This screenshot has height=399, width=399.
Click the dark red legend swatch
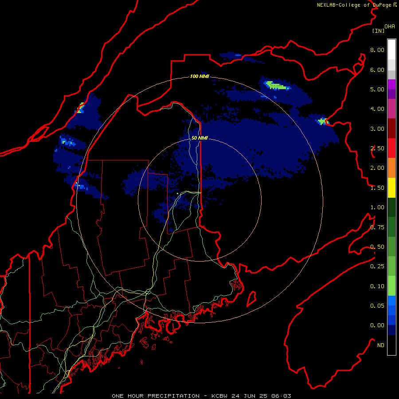point(391,129)
